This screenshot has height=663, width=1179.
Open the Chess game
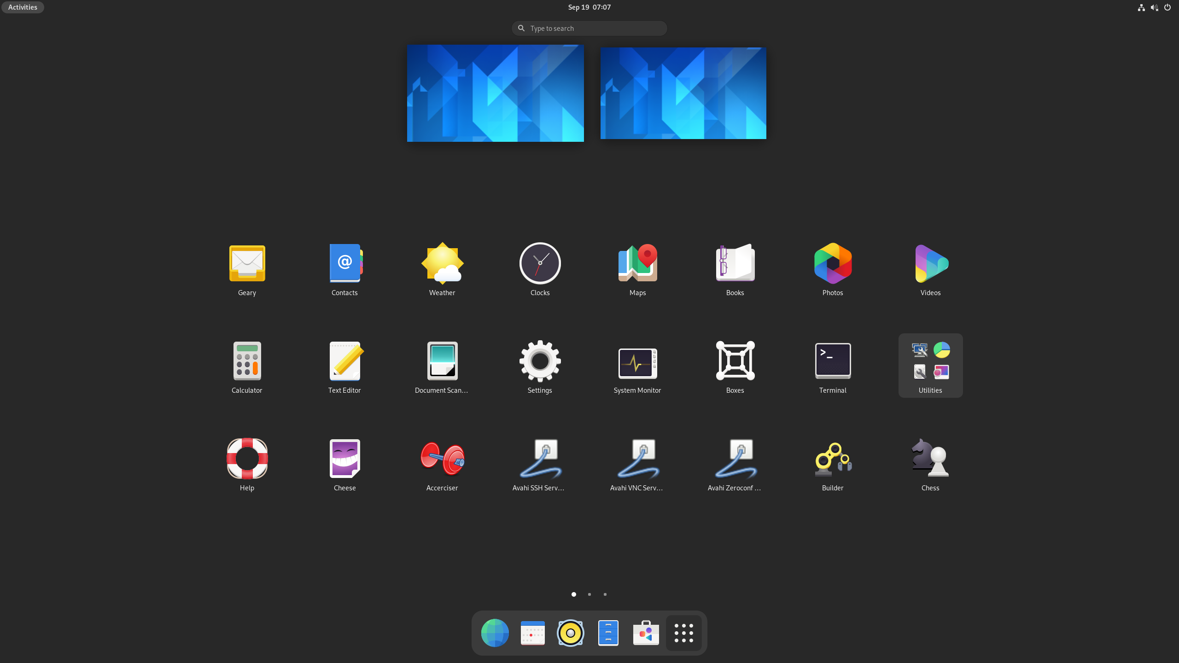(x=930, y=464)
